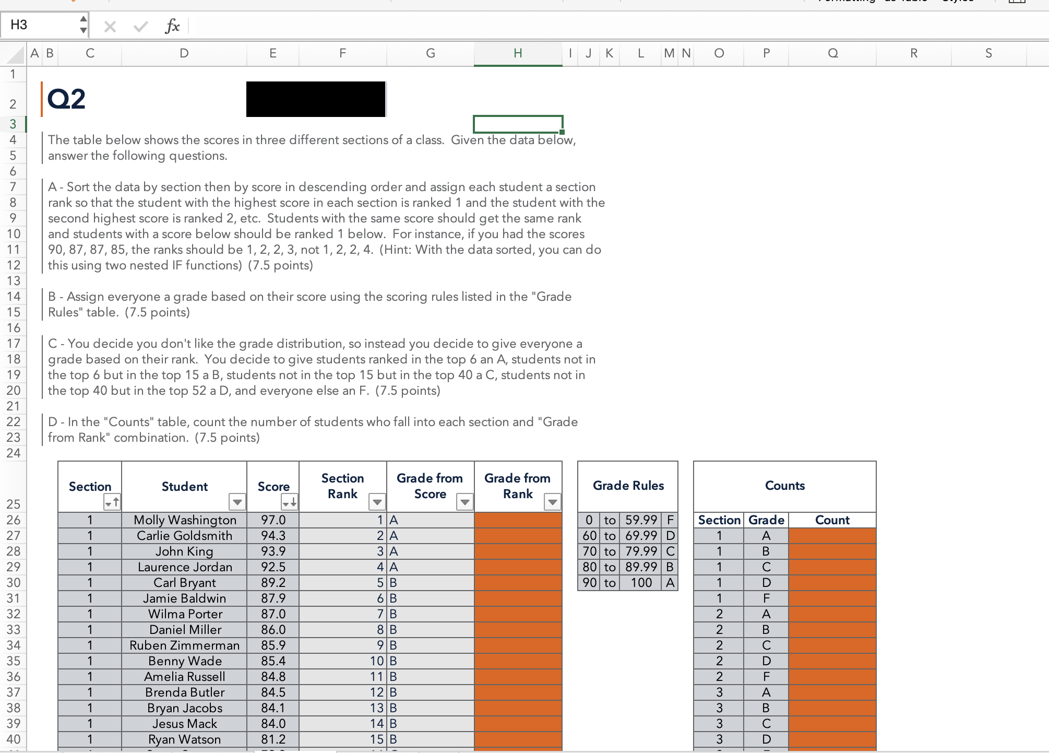1049x753 pixels.
Task: Open the Grade from Score filter dropdown
Action: pyautogui.click(x=464, y=502)
